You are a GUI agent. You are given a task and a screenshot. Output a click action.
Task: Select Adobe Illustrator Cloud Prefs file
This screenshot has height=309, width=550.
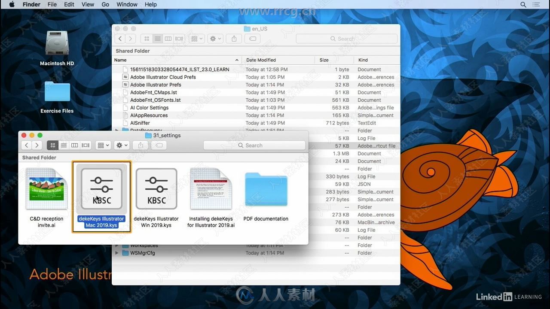pos(256,77)
